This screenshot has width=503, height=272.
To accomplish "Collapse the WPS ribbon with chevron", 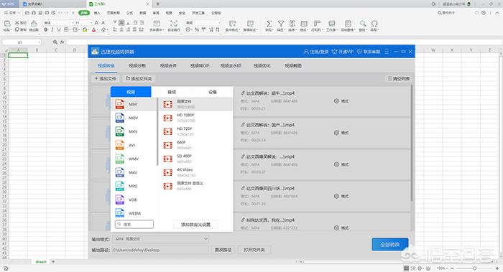I will click(497, 13).
